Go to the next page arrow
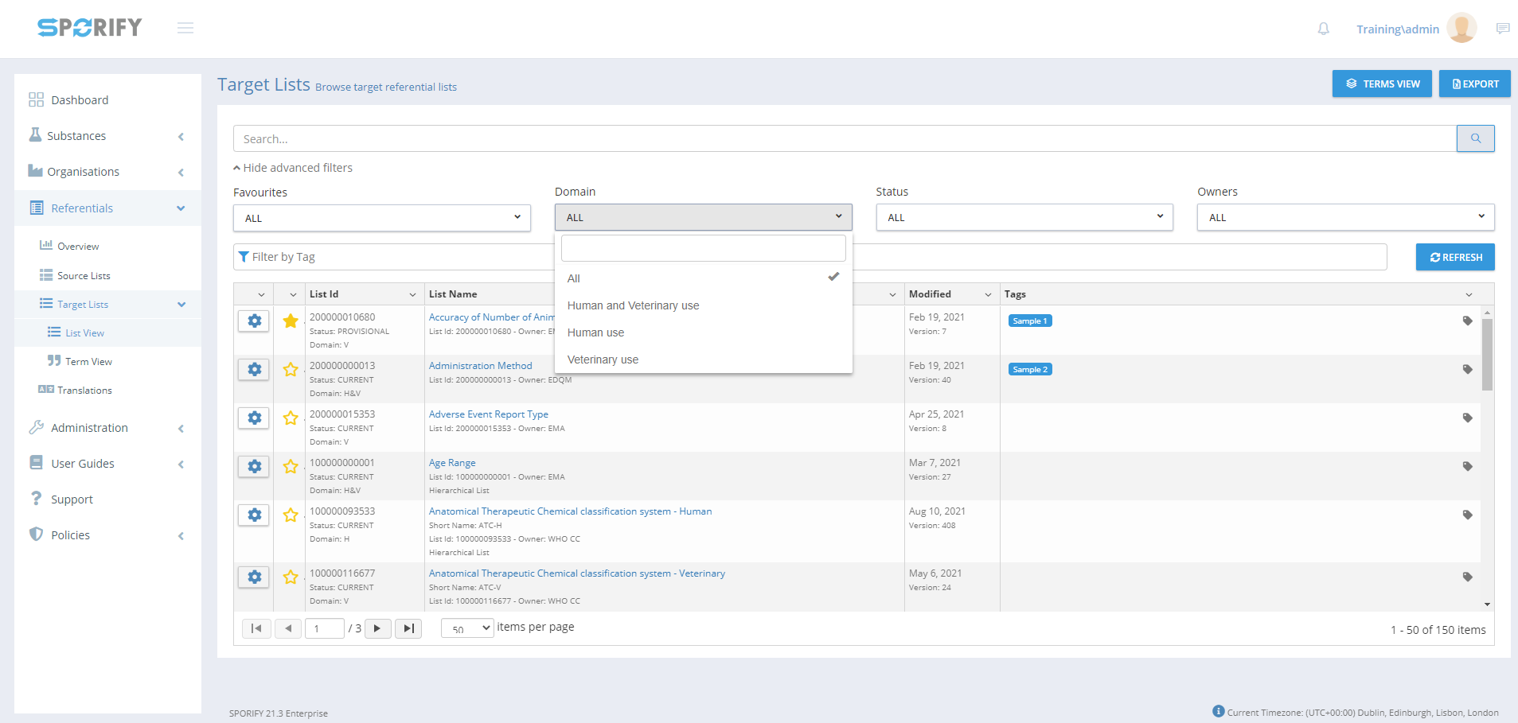The width and height of the screenshot is (1518, 723). [x=377, y=628]
